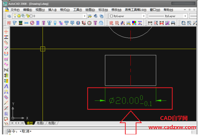Open the 插入(I) menu
This screenshot has width=199, height=135.
point(52,10)
